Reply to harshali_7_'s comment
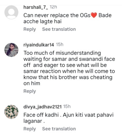The height and width of the screenshot is (135, 122). (30, 29)
